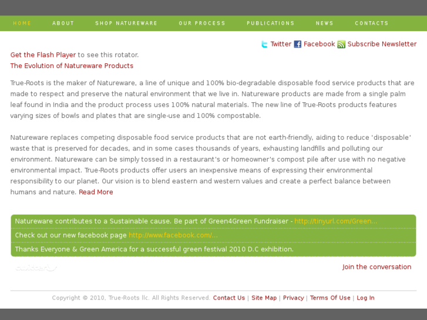Image resolution: width=427 pixels, height=320 pixels.
Task: Open the Publications menu item
Action: [271, 23]
